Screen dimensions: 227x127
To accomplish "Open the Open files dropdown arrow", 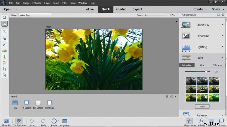I will pos(16,9).
